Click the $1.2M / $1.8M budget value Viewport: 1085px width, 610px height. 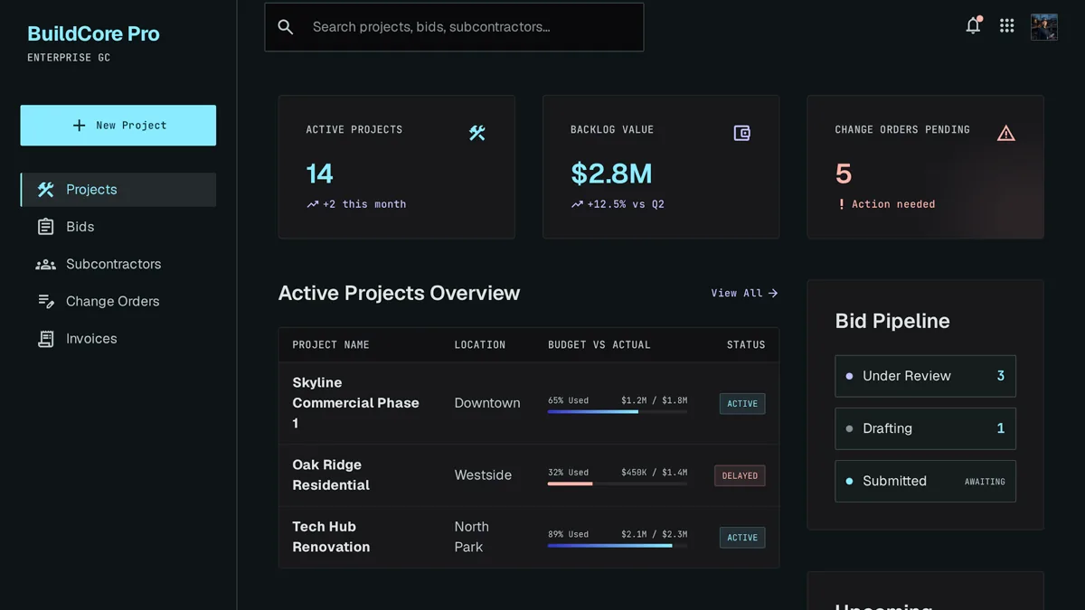(654, 400)
